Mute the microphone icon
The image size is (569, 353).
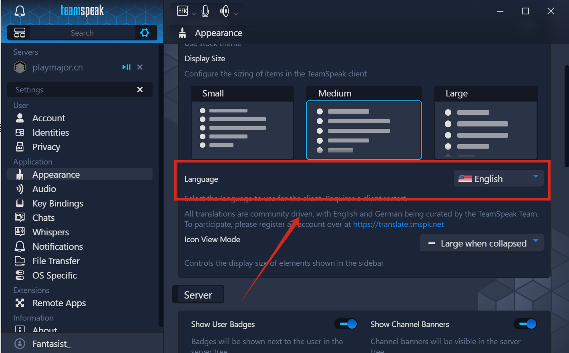(x=205, y=11)
